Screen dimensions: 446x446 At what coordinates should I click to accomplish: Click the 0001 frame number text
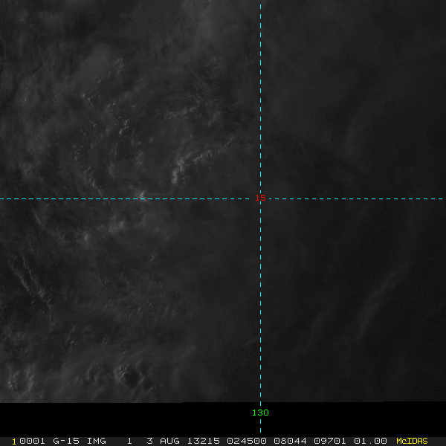click(32, 441)
